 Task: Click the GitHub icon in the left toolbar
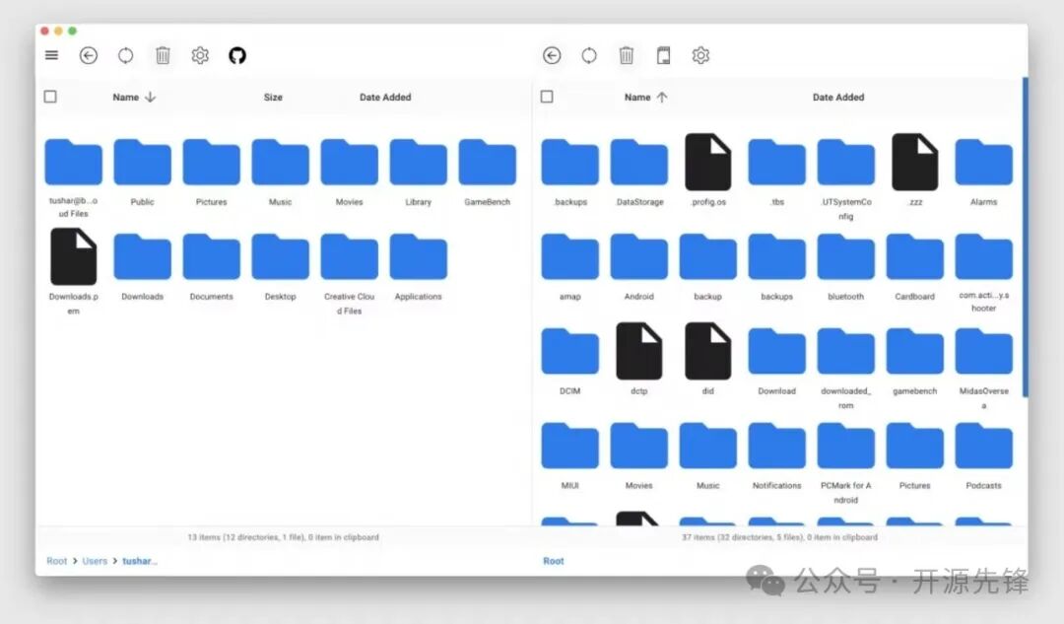click(x=237, y=55)
